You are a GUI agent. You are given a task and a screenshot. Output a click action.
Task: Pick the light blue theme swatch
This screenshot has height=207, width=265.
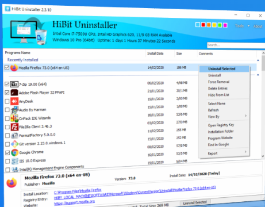(x=198, y=25)
